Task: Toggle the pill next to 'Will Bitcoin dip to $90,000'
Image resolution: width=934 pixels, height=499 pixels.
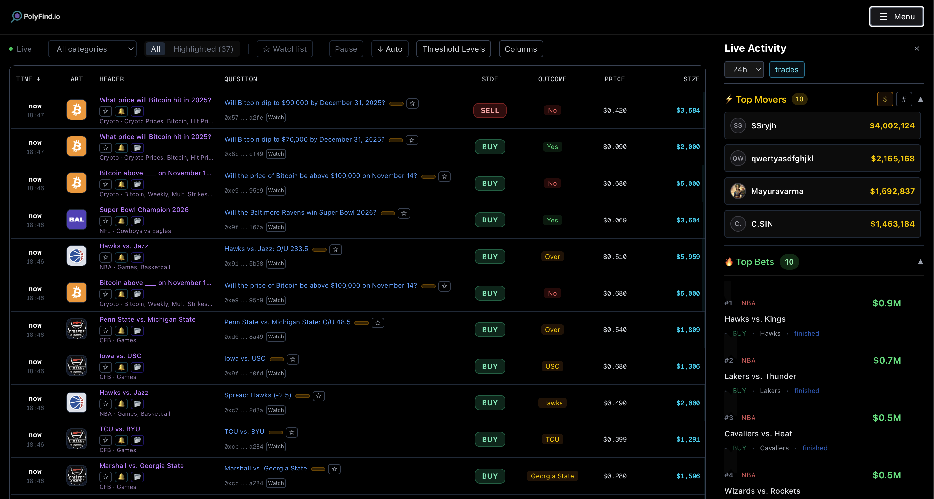Action: pos(396,103)
